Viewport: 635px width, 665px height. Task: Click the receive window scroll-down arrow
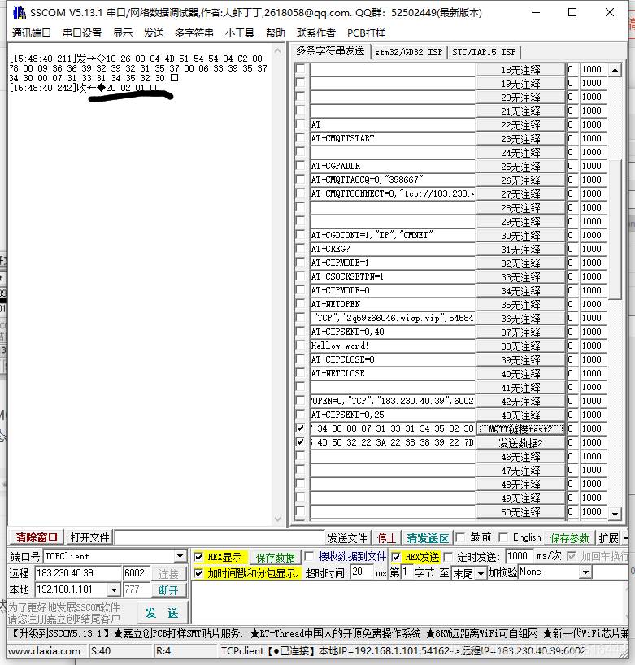(278, 519)
